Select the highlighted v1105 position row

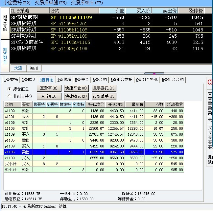point(94,152)
